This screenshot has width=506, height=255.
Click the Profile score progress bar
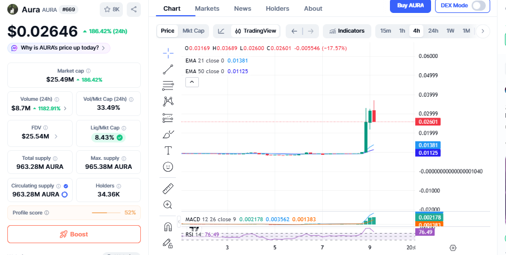tap(106, 213)
